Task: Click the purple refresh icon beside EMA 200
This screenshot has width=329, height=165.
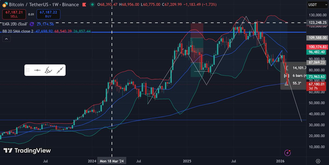Action: click(32, 25)
